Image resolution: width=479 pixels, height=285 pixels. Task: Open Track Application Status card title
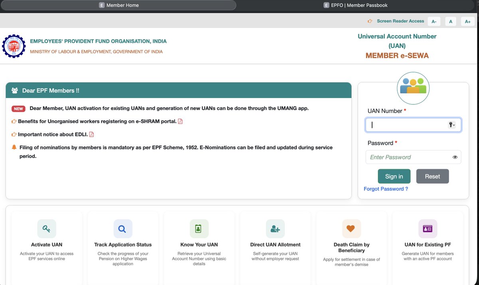point(123,245)
